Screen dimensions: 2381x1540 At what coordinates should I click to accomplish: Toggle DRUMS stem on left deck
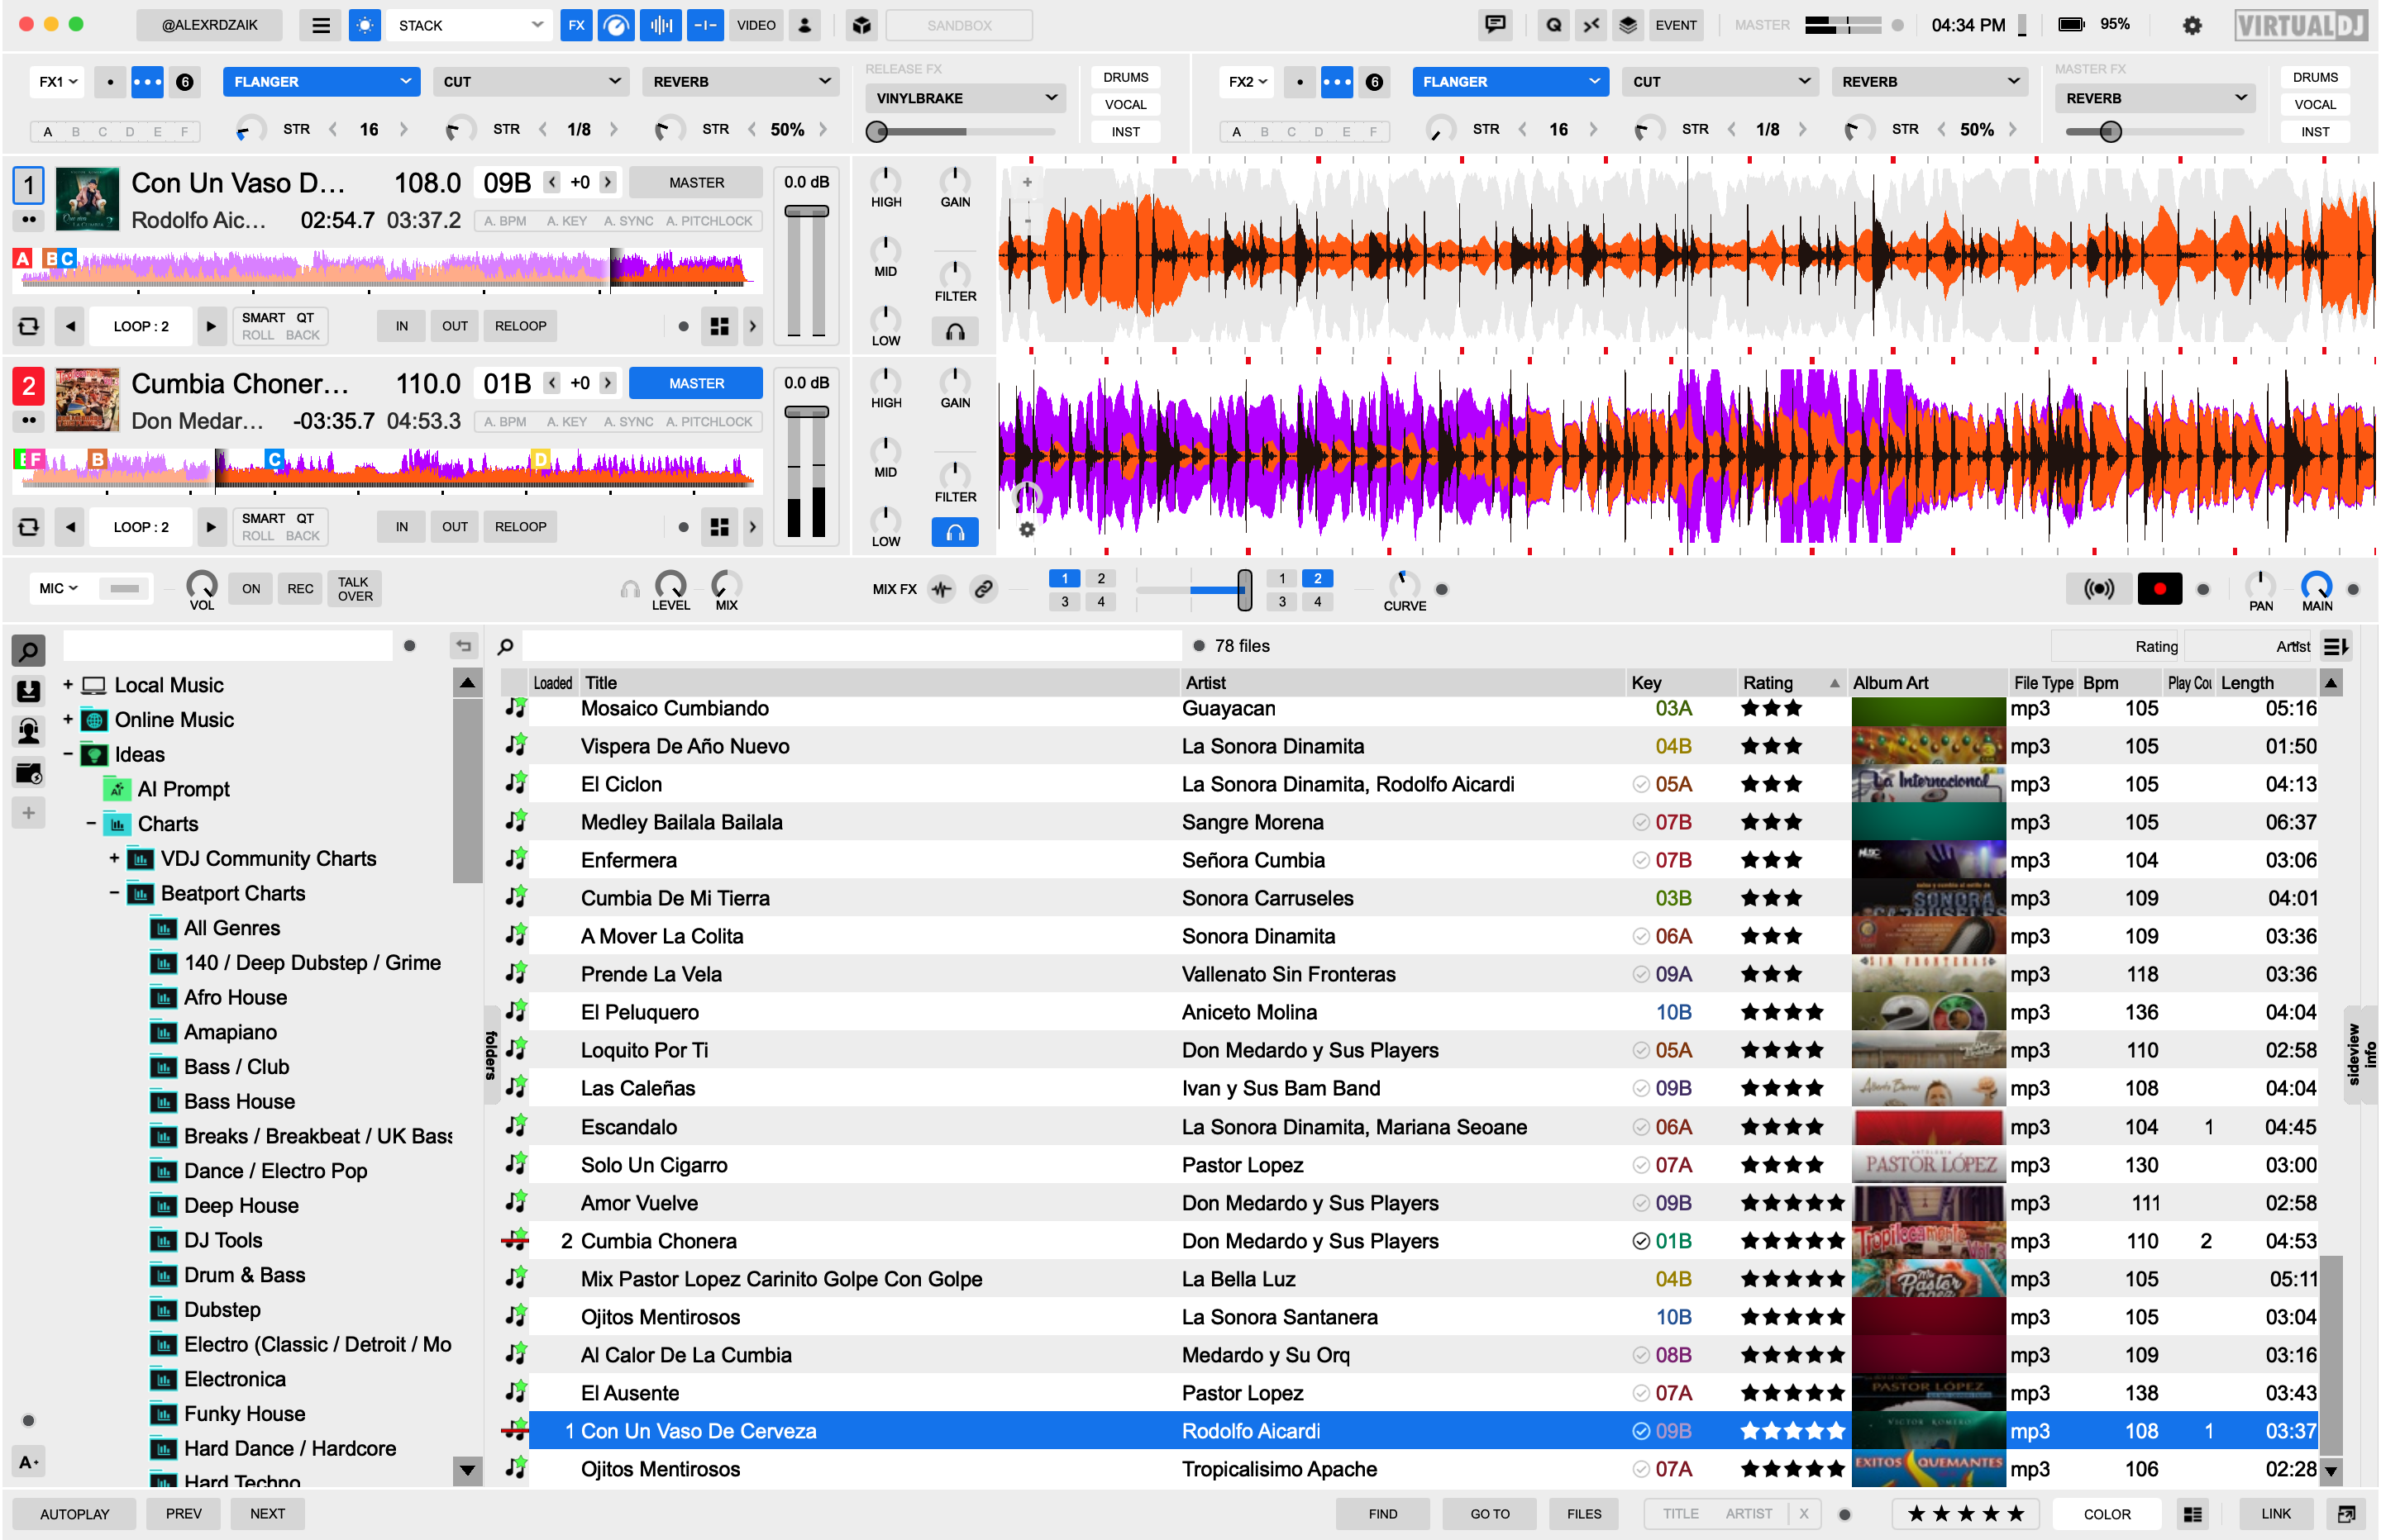tap(1124, 77)
